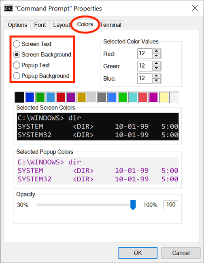Click the Selected Screen Colors preview
The height and width of the screenshot is (263, 204).
pyautogui.click(x=98, y=127)
